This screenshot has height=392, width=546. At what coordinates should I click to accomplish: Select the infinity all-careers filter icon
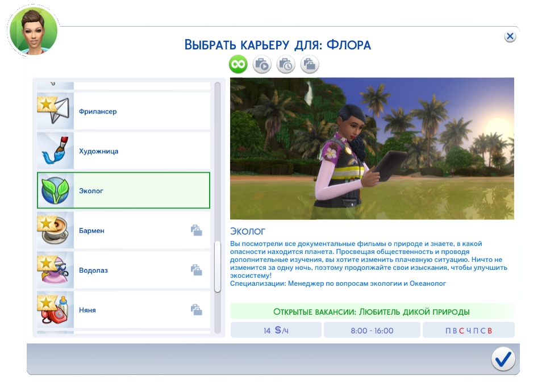coord(237,64)
